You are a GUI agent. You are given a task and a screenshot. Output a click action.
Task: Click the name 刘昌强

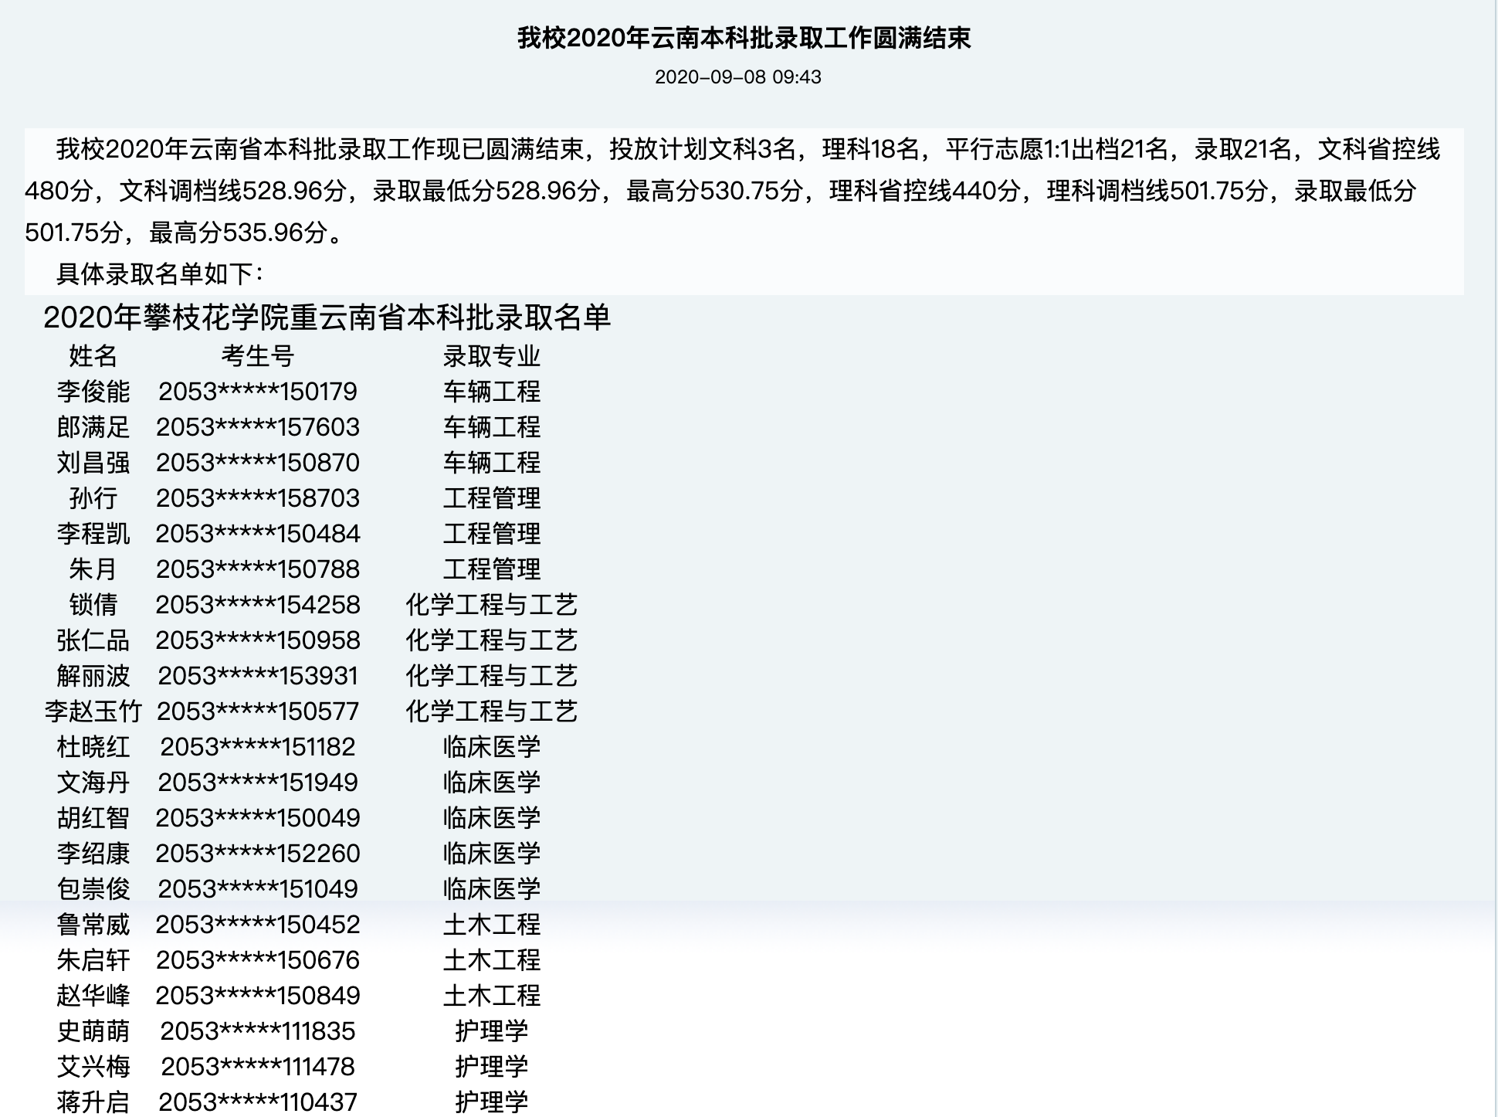[x=93, y=463]
